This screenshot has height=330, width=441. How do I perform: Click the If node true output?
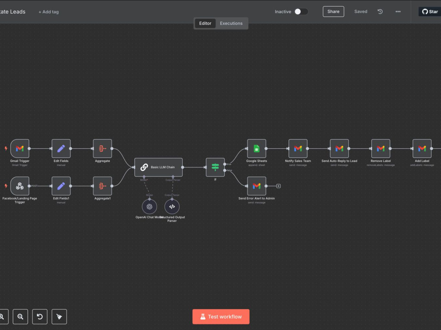tap(225, 164)
